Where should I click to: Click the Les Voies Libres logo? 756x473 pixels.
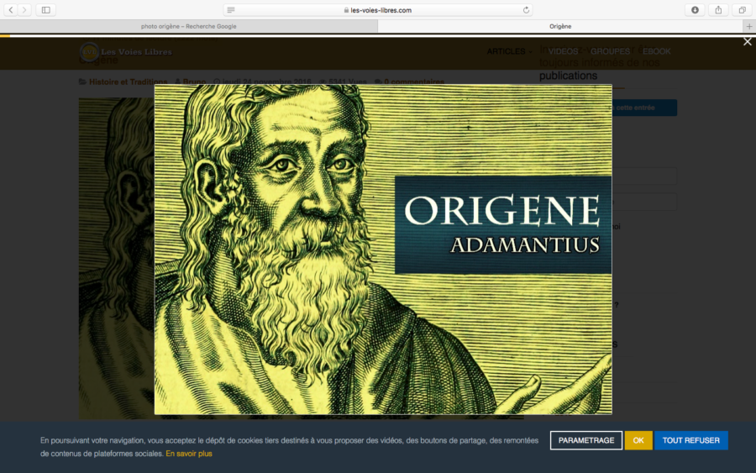tap(126, 51)
